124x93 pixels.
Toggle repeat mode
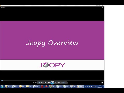pyautogui.click(x=42, y=83)
